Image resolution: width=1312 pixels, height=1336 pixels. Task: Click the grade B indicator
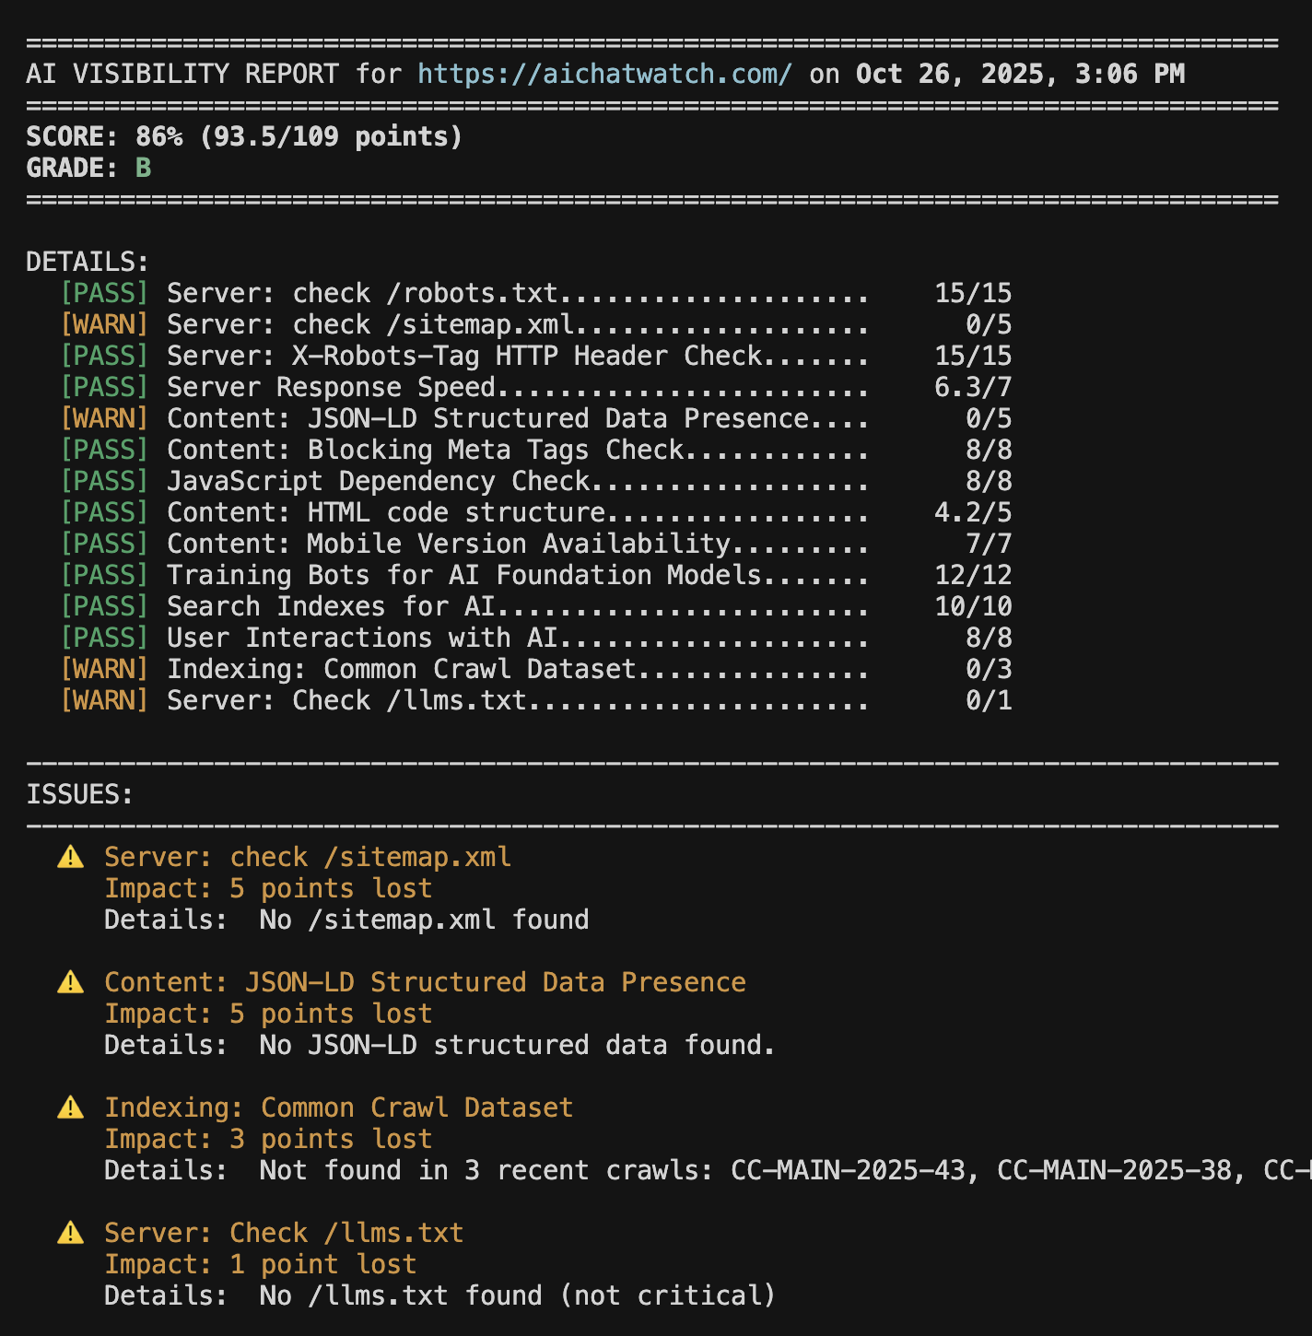[144, 168]
